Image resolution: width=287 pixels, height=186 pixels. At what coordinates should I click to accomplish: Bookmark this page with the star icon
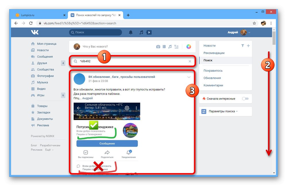254,23
